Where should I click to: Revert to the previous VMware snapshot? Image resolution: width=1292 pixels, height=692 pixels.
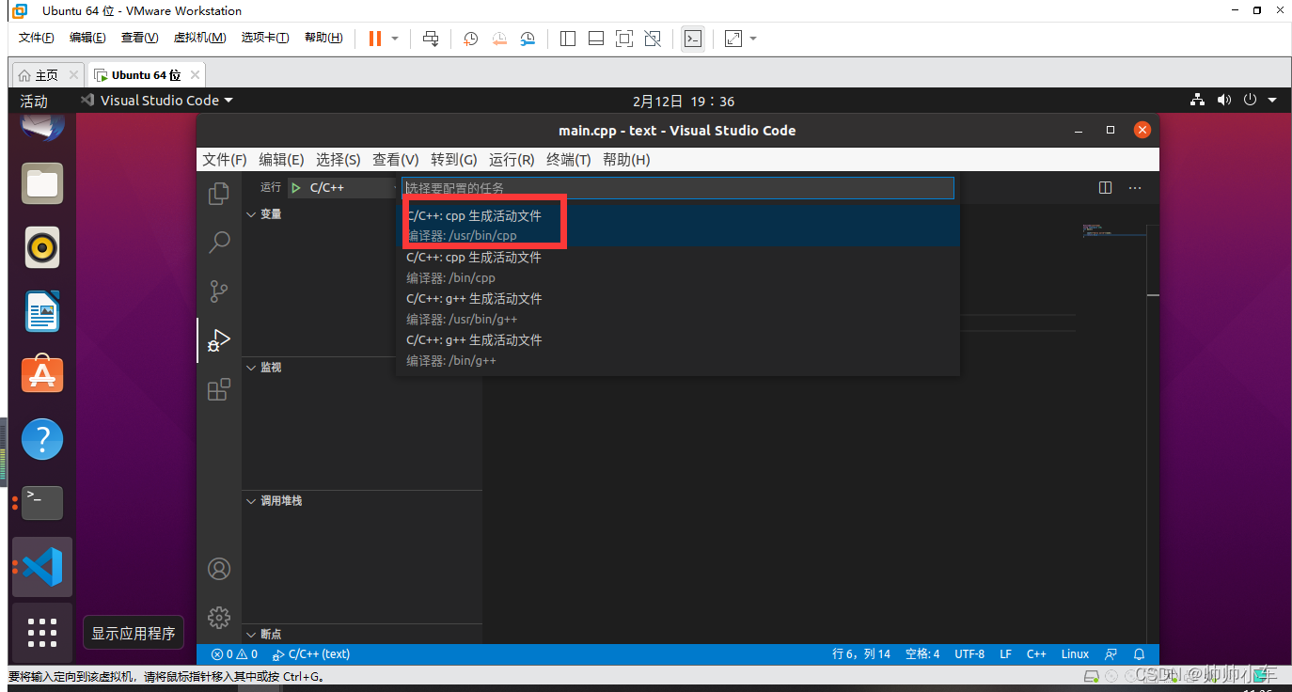point(499,39)
